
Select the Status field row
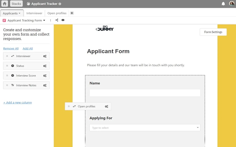coord(26,66)
